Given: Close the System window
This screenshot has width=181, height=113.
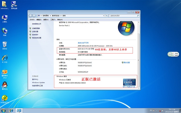Looking at the screenshot, I should pos(137,12).
